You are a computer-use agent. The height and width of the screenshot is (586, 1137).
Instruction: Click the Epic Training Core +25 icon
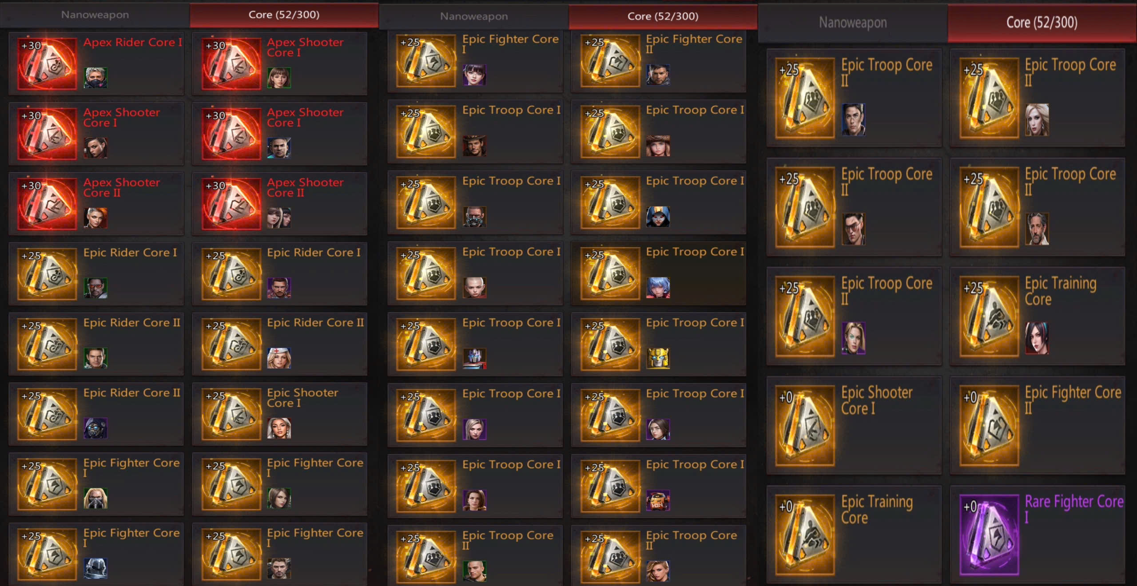pyautogui.click(x=989, y=317)
